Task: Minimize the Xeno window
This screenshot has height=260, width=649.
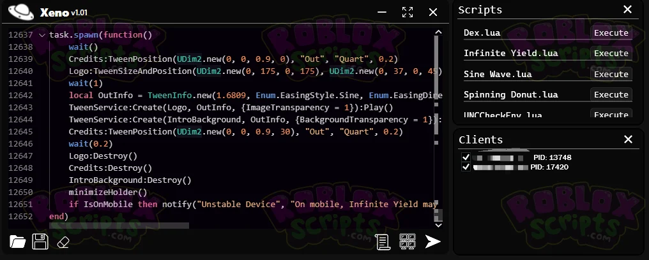Action: [382, 12]
